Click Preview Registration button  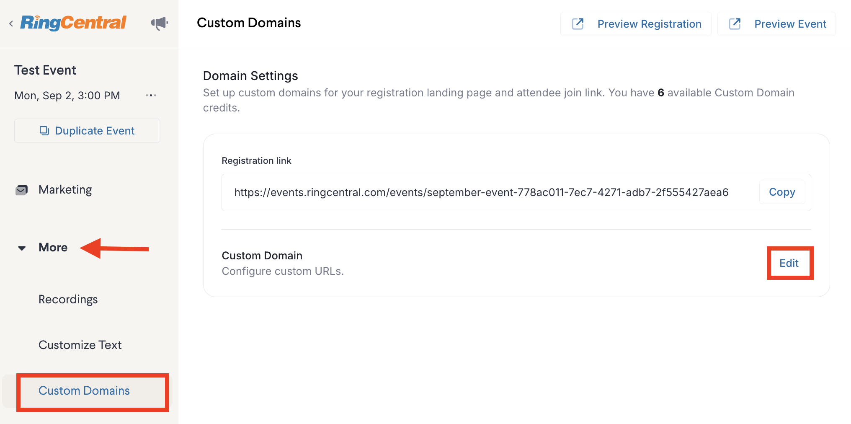[x=636, y=24]
